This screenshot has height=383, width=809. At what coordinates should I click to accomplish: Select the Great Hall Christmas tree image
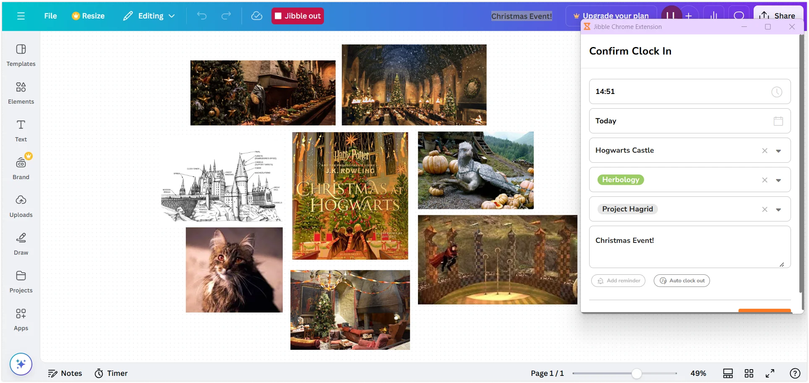414,85
